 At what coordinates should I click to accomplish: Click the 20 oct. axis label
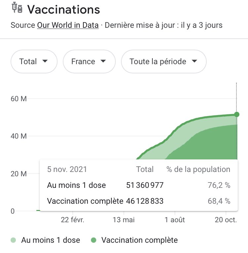tap(226, 220)
